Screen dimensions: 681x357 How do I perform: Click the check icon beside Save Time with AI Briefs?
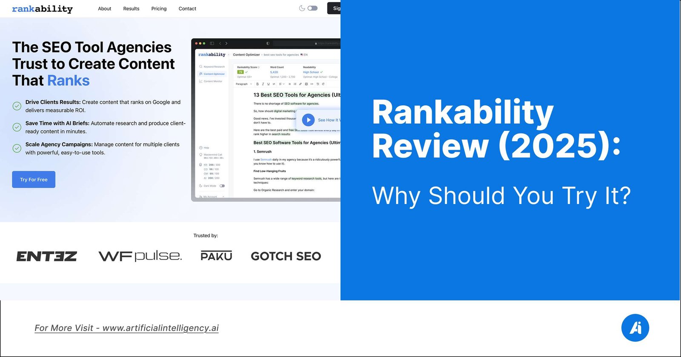[17, 127]
